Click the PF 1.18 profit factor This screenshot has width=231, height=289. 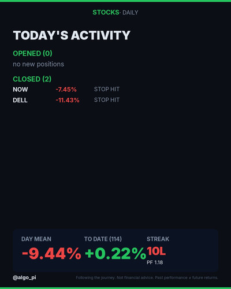point(155,262)
